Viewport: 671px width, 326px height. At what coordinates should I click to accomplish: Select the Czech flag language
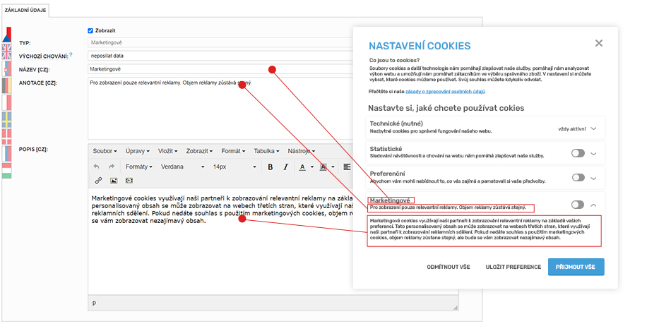6,35
